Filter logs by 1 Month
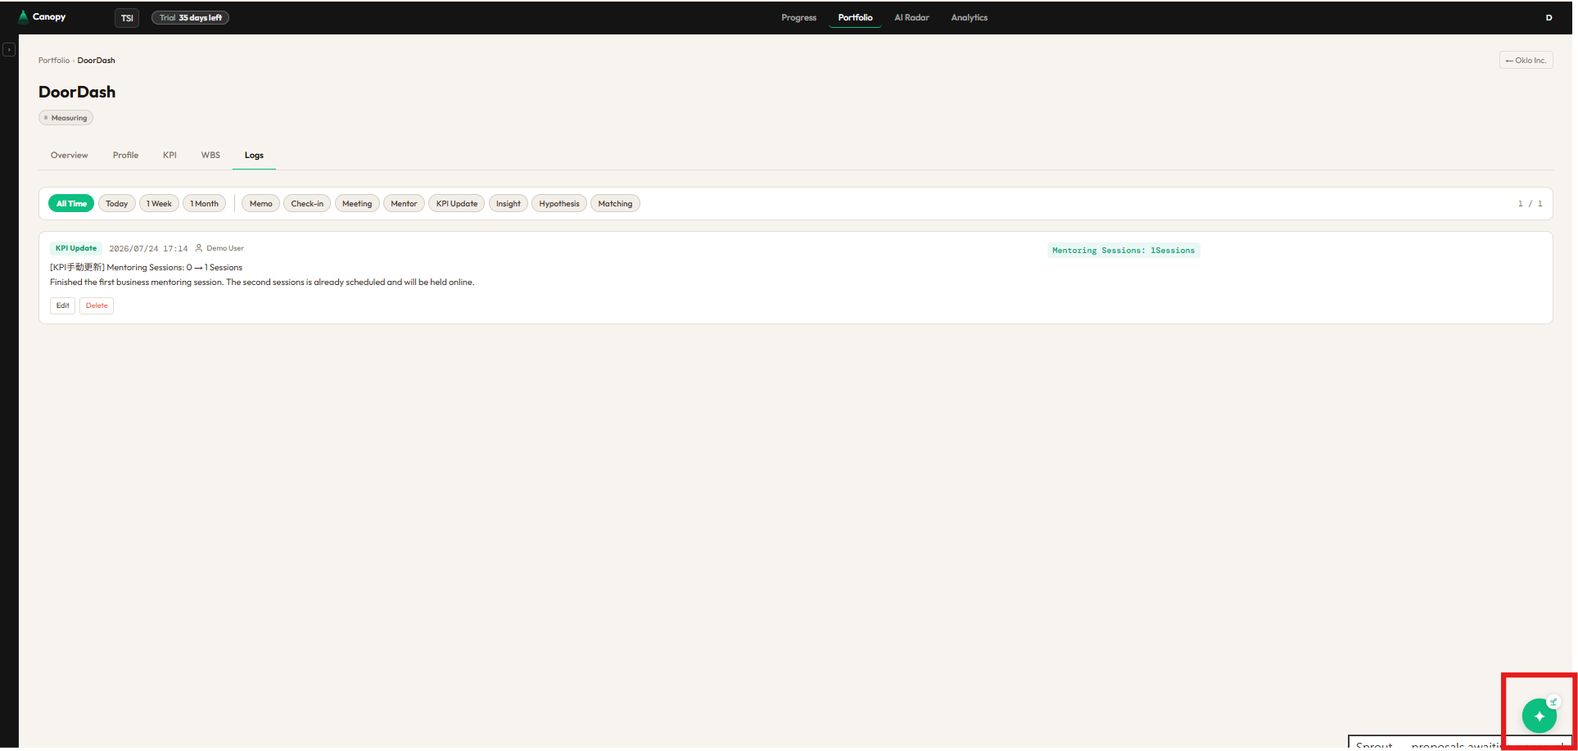Screen dimensions: 1578x751 point(204,204)
